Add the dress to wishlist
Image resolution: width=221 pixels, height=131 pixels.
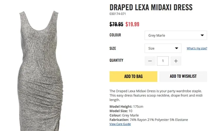pos(183,77)
